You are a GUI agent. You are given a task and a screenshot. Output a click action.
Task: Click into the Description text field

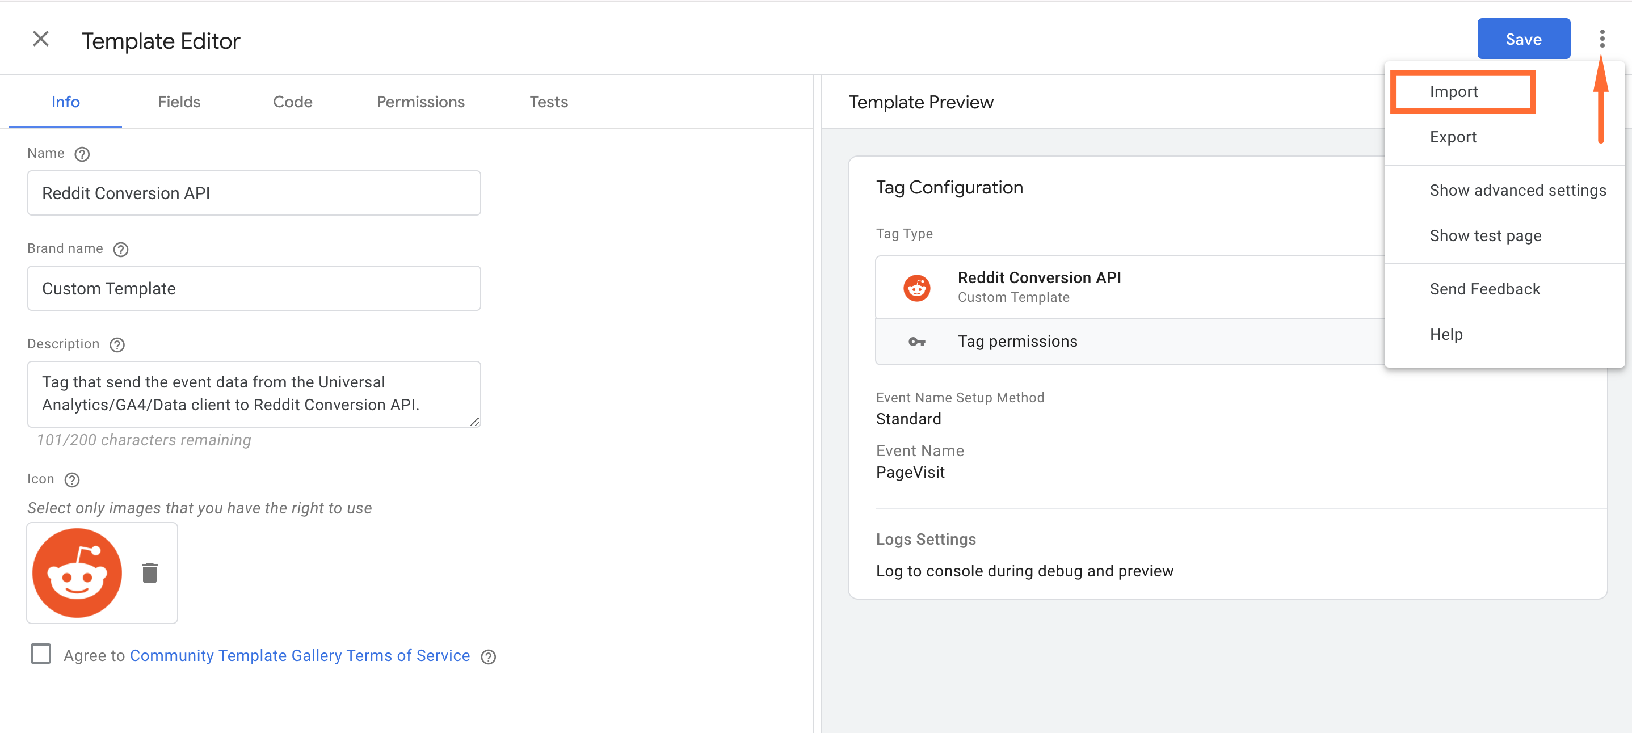point(254,393)
